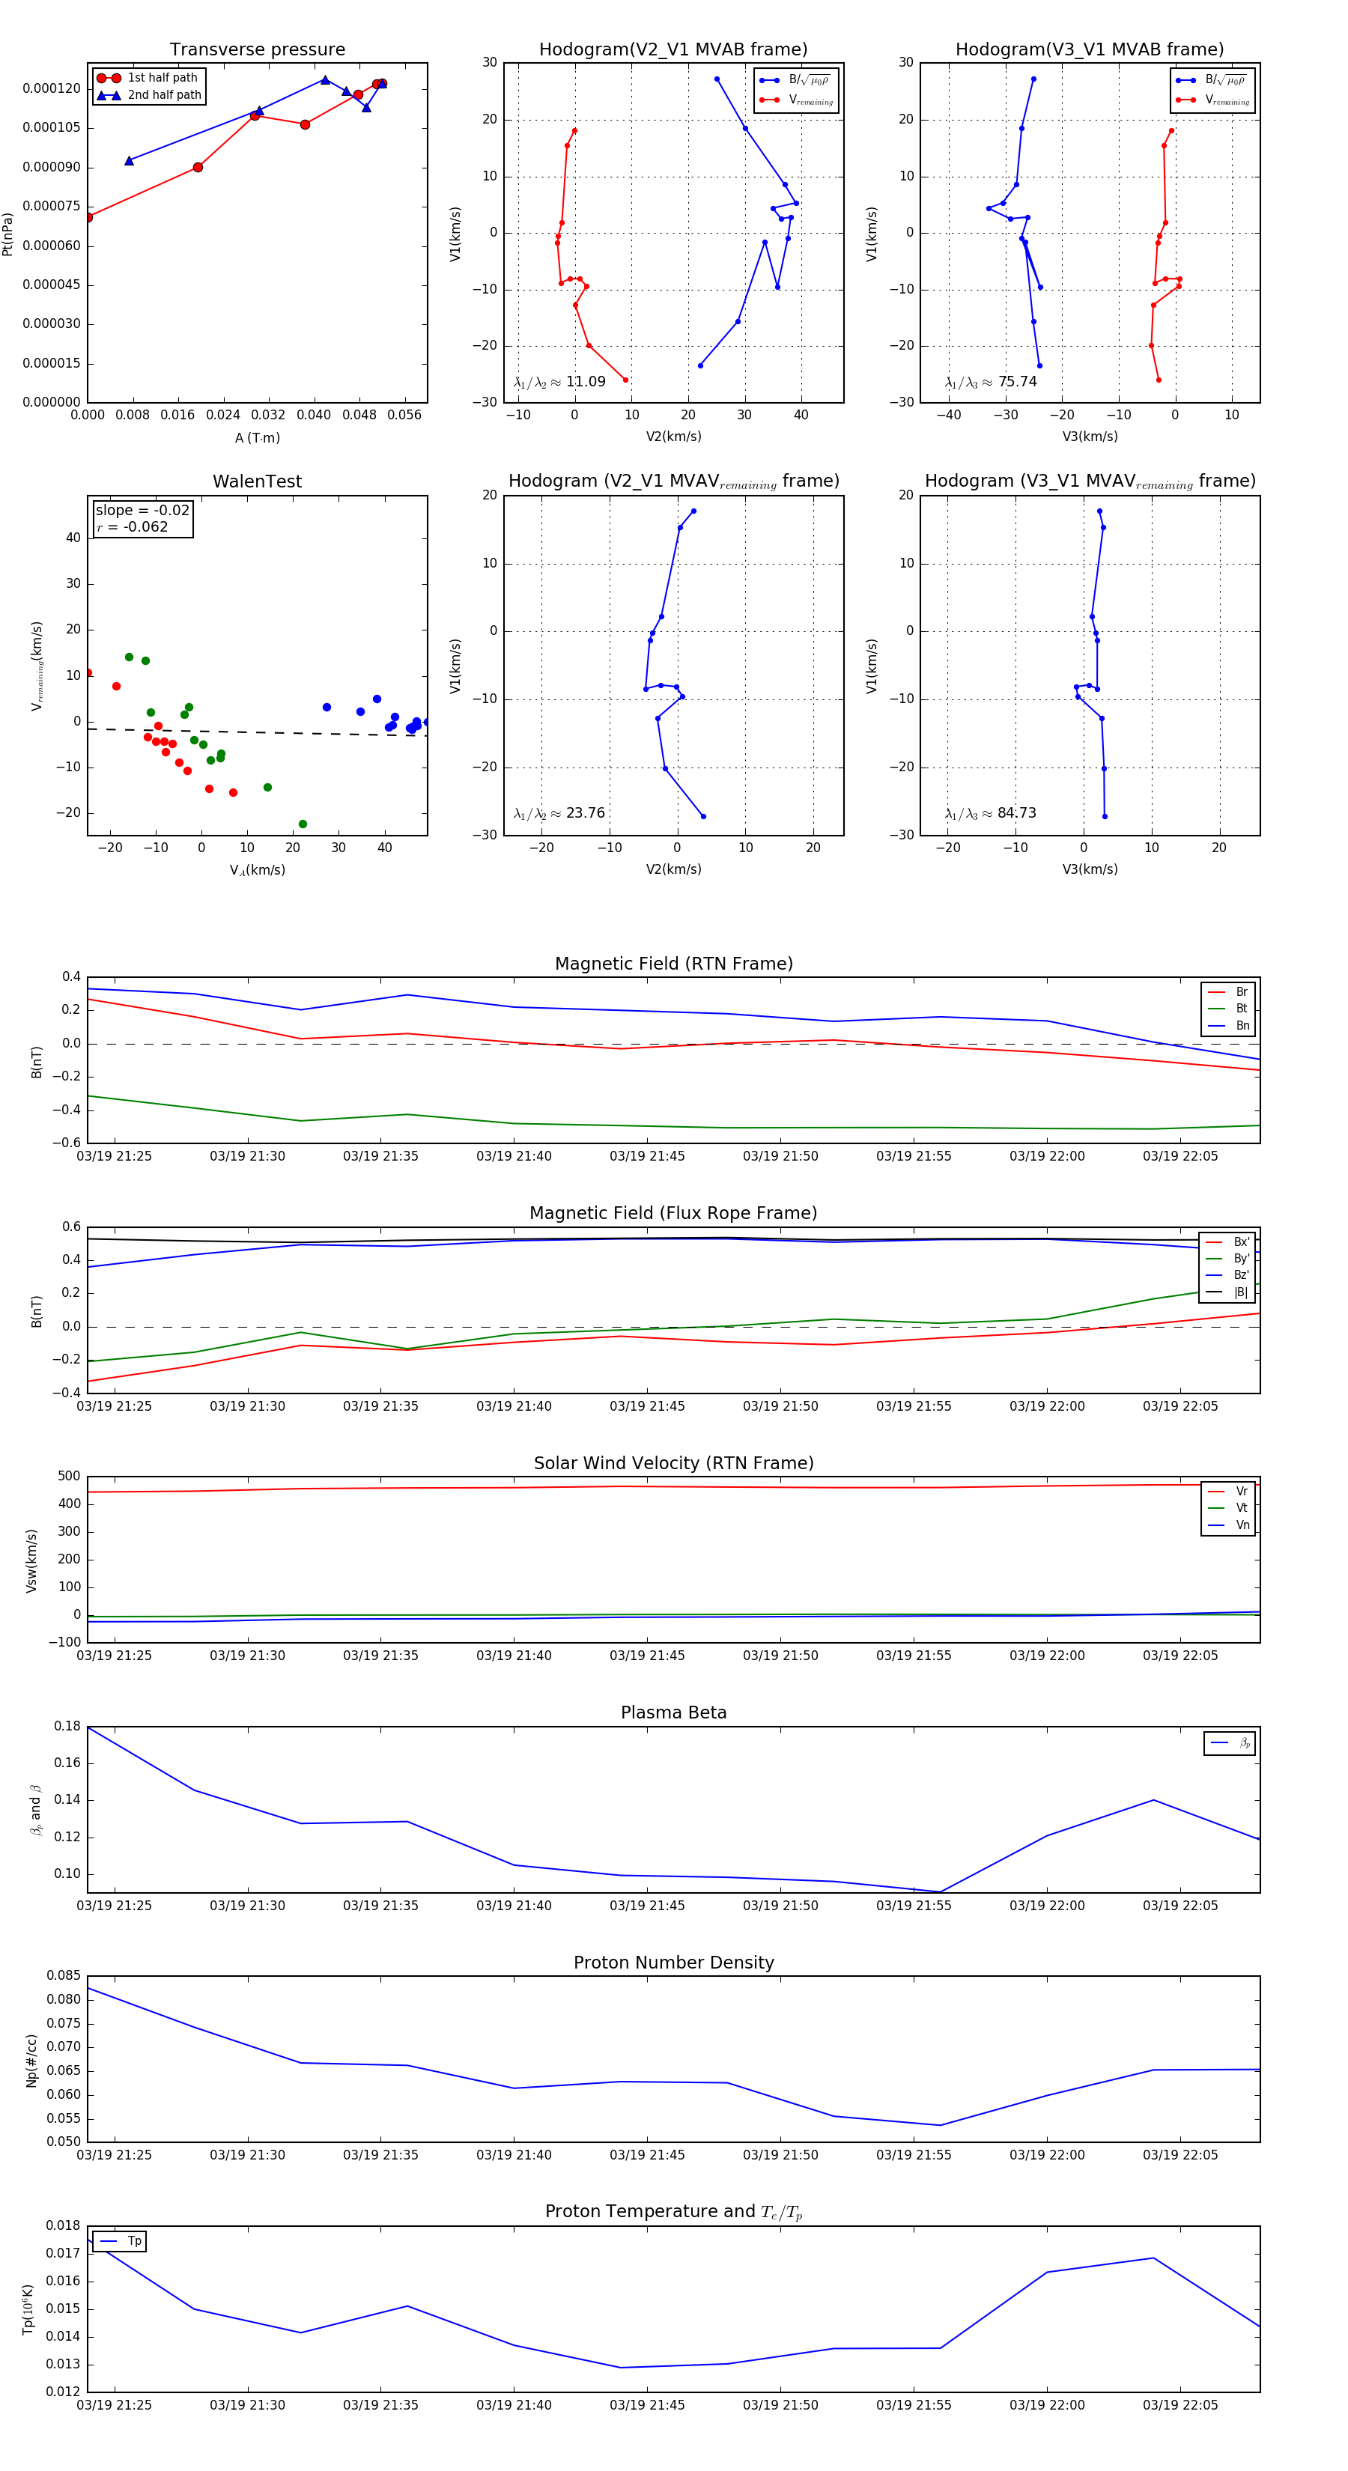The height and width of the screenshot is (2471, 1348).
Task: Click the 'A (T·m)' x-axis label
Action: (257, 437)
